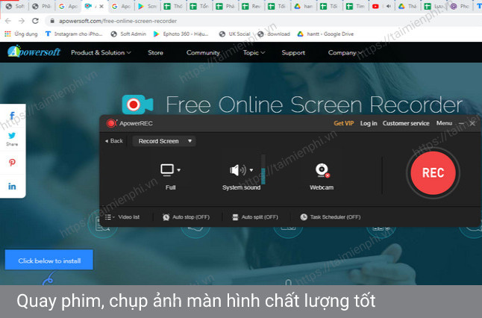Click Log in in ApowerREC

click(x=369, y=123)
